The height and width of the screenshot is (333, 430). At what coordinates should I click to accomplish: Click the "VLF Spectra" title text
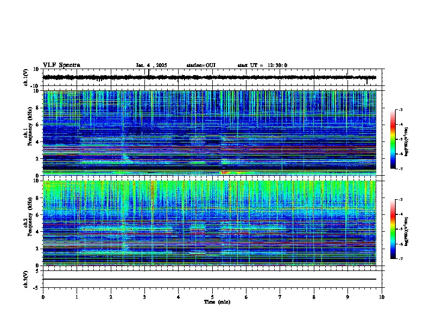61,65
